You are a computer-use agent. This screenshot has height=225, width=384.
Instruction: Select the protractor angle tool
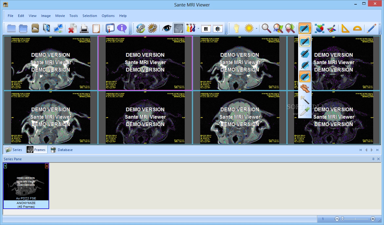pos(357,28)
